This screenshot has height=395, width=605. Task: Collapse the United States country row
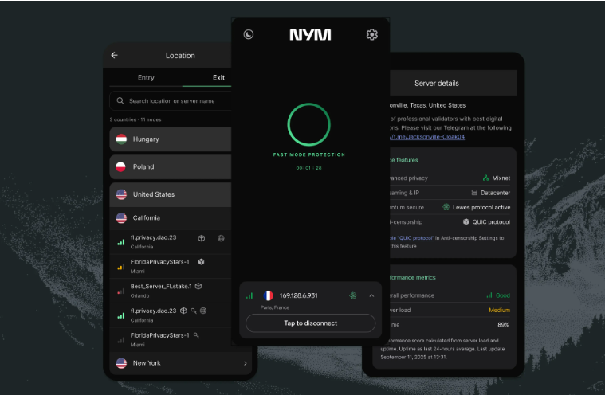point(171,194)
